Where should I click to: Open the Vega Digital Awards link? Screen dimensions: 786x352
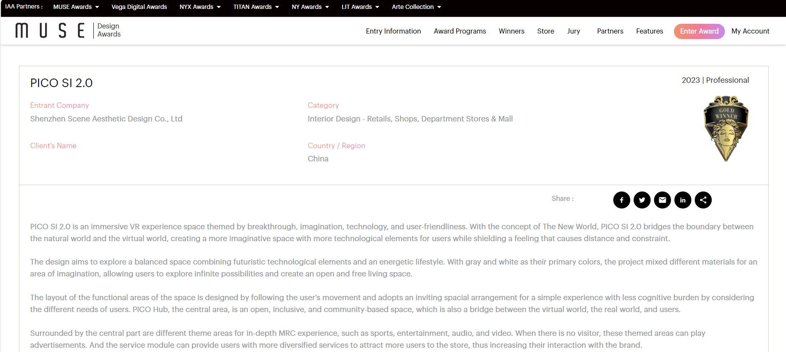[139, 7]
